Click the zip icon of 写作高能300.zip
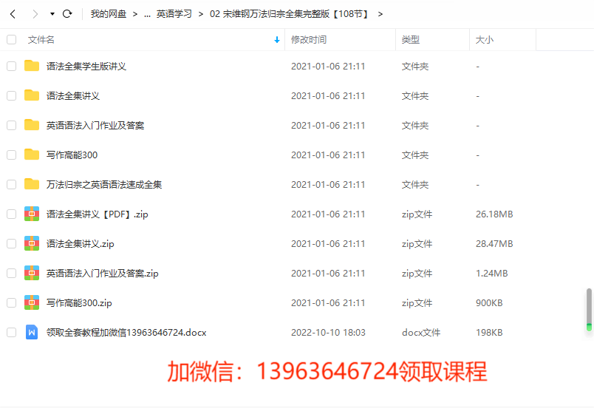Screen dimensions: 594x420 click(x=32, y=302)
